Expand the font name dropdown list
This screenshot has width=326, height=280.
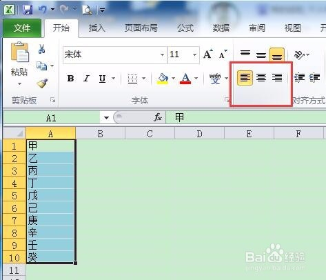(162, 54)
